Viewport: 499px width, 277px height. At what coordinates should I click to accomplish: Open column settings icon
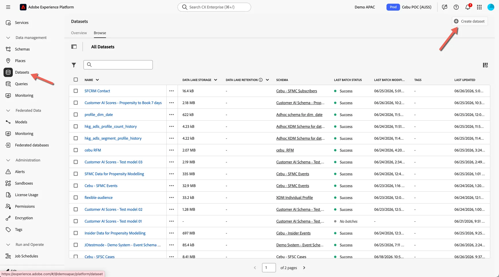[485, 65]
